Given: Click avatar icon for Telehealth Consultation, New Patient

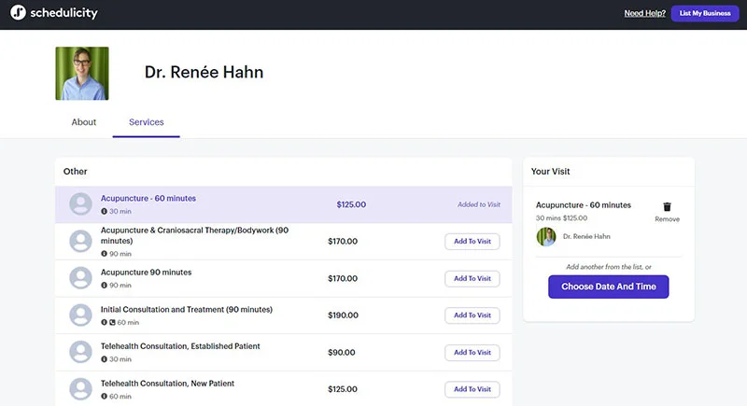Looking at the screenshot, I should coord(80,389).
